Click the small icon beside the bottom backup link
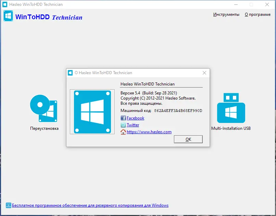Viewport: 276px width, 216px height. coord(8,205)
